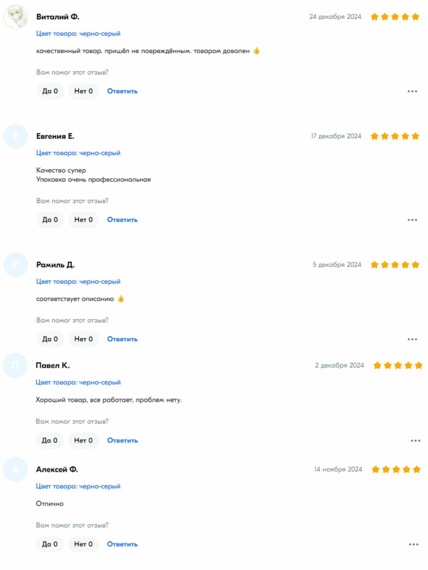428x570 pixels.
Task: Open Виталий Ф. profile avatar picture
Action: click(x=16, y=17)
